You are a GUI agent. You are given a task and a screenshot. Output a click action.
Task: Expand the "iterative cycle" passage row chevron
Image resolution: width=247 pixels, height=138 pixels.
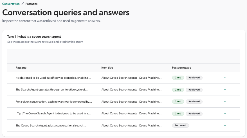(225, 90)
